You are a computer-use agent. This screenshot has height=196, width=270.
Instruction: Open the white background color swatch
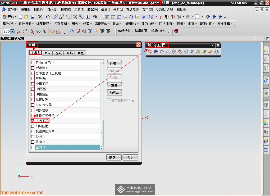coord(197,17)
